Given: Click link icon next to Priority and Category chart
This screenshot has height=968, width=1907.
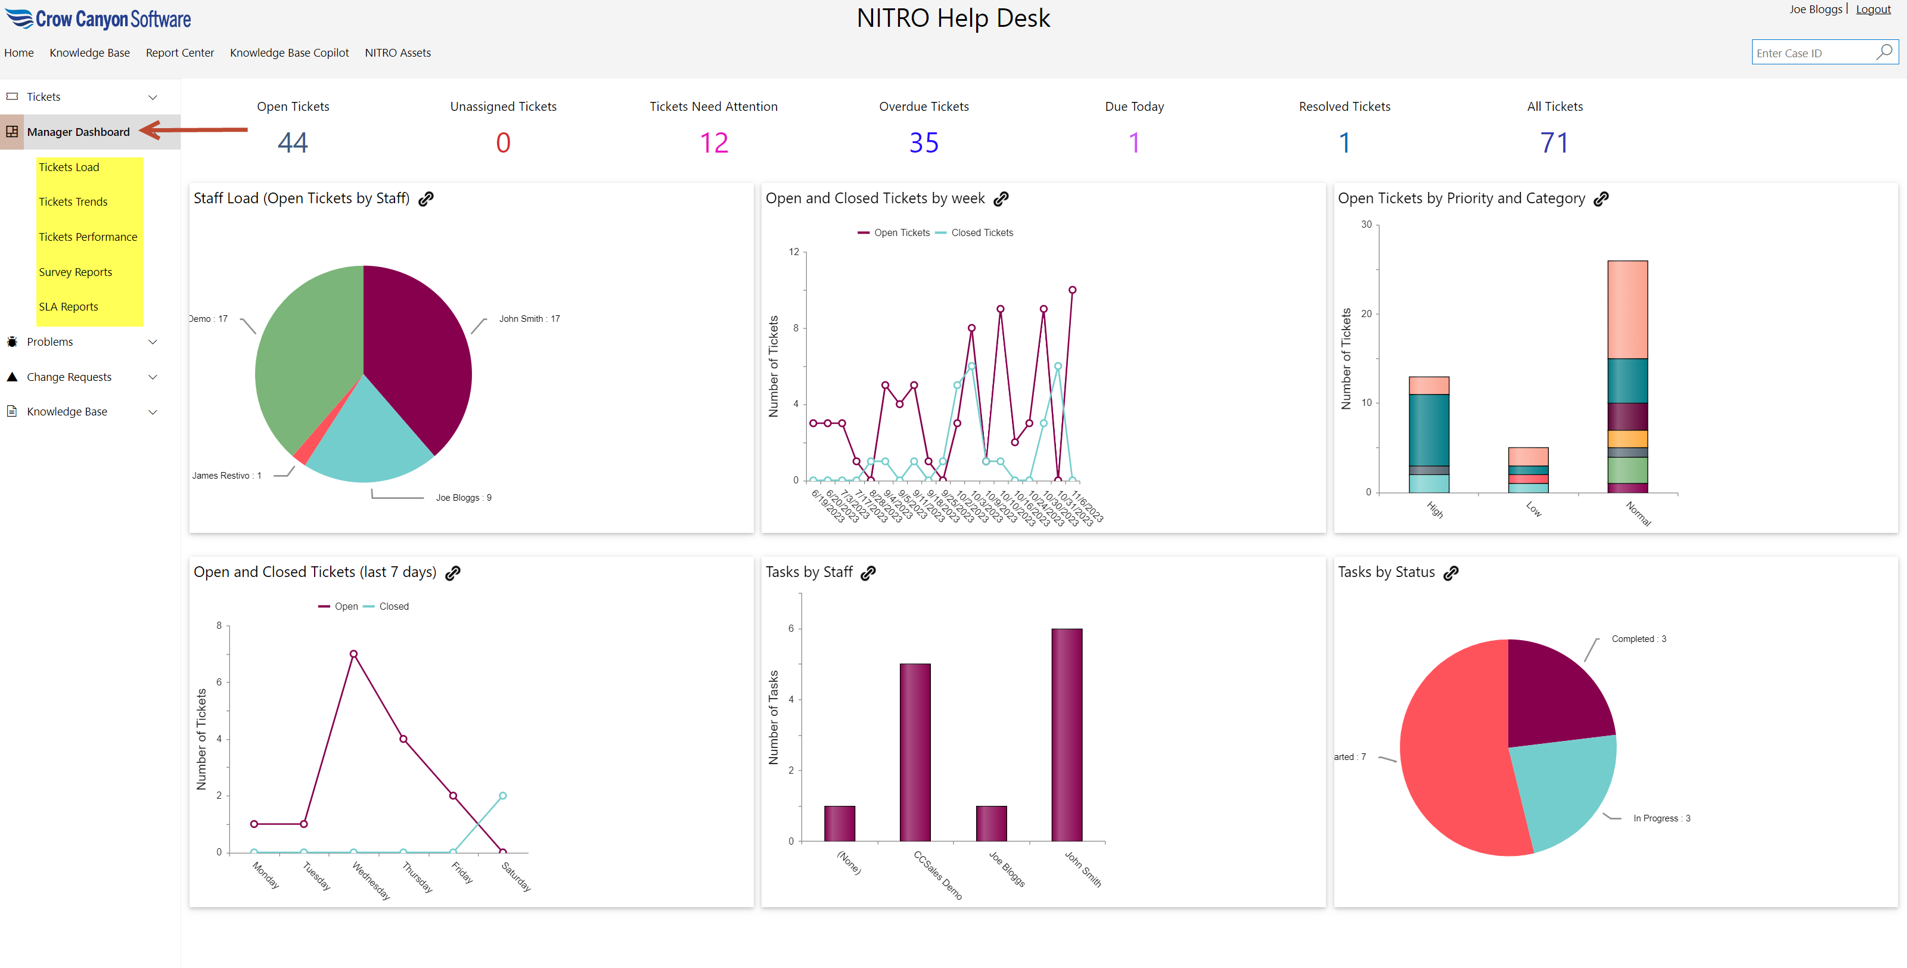Looking at the screenshot, I should (1601, 198).
